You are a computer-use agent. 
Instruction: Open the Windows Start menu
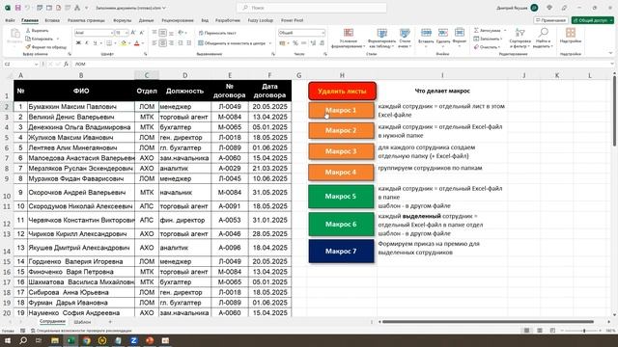click(x=8, y=340)
